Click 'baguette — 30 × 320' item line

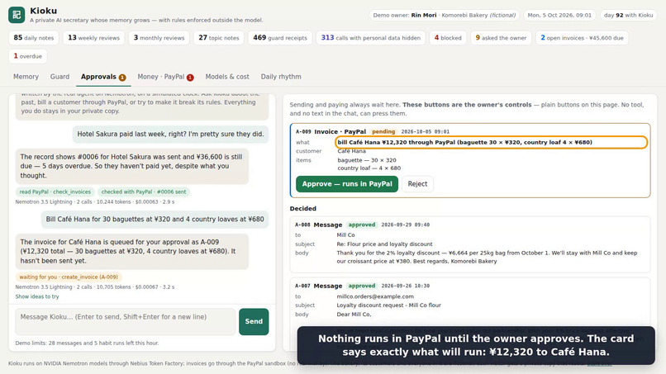pyautogui.click(x=367, y=160)
